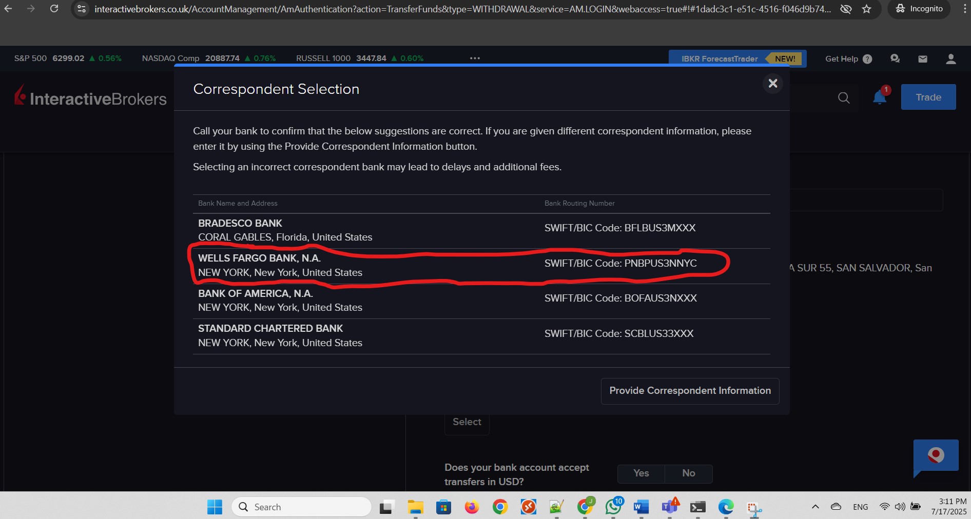This screenshot has width=971, height=519.
Task: Open Chrome with the J profile badge
Action: point(585,507)
